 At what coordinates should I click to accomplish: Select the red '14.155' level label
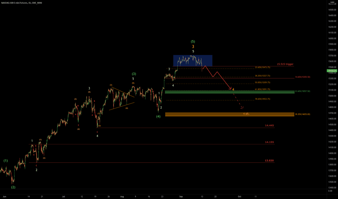pyautogui.click(x=269, y=142)
